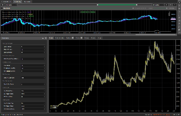Click the price chart horizontal scrollbar thumb
The width and height of the screenshot is (181, 116).
(x=155, y=34)
